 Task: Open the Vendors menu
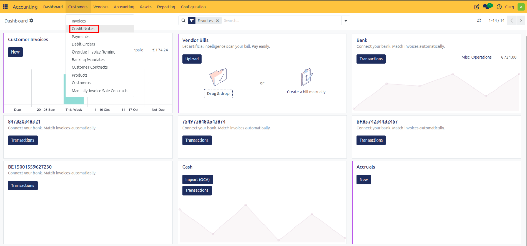coord(101,7)
